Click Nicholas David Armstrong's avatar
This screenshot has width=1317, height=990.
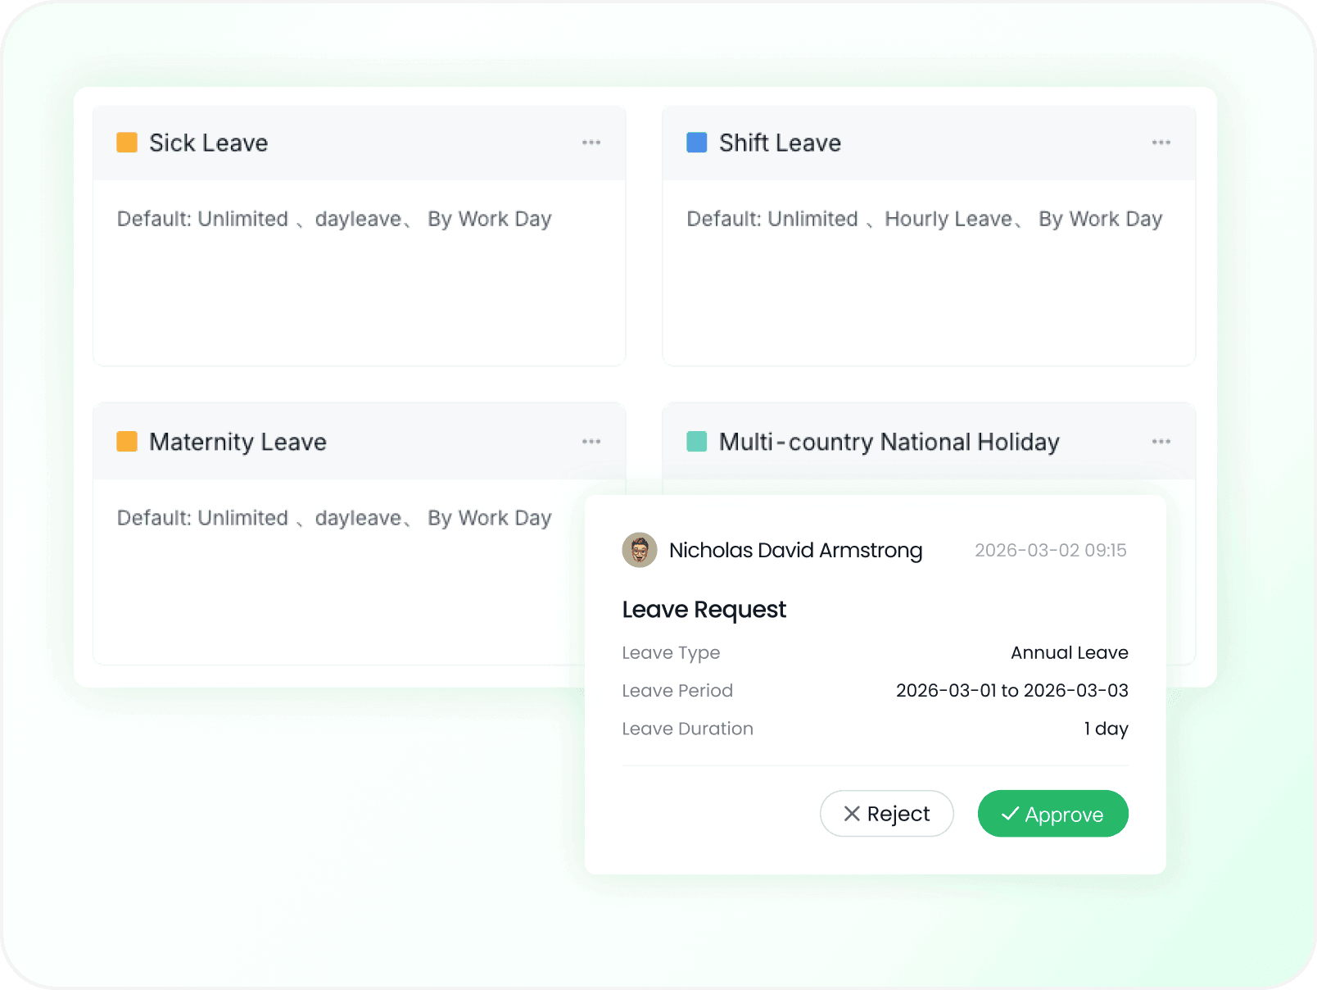point(640,550)
